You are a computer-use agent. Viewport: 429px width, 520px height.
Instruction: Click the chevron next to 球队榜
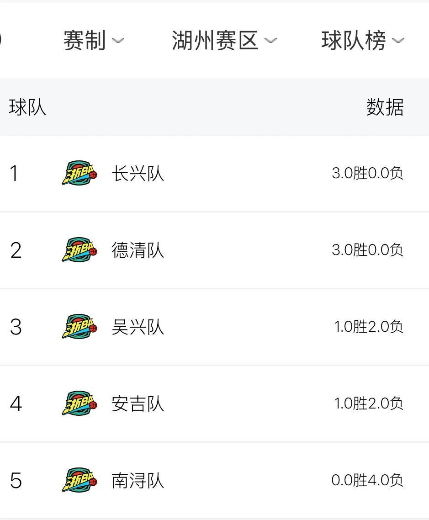398,41
